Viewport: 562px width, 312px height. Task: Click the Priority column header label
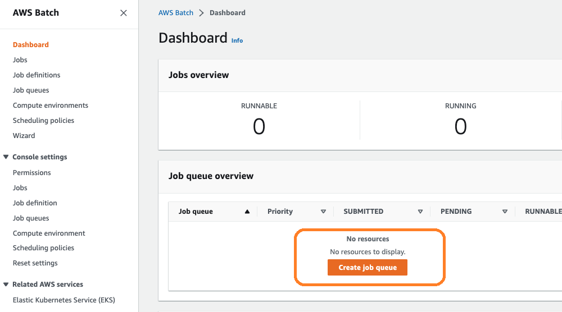(280, 212)
